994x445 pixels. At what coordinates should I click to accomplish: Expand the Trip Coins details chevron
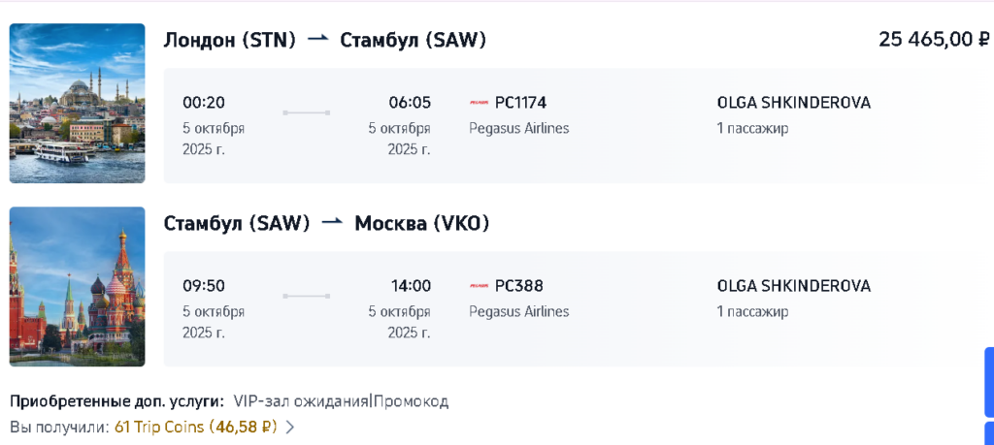289,427
